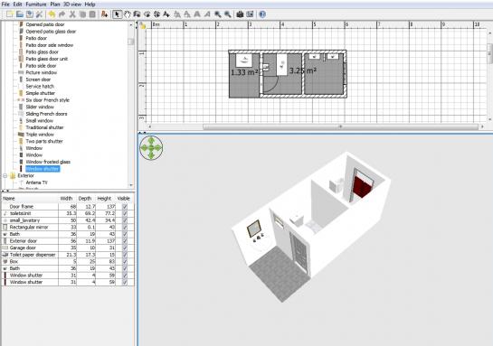Sort furniture list by Depth column
This screenshot has width=493, height=346.
86,199
